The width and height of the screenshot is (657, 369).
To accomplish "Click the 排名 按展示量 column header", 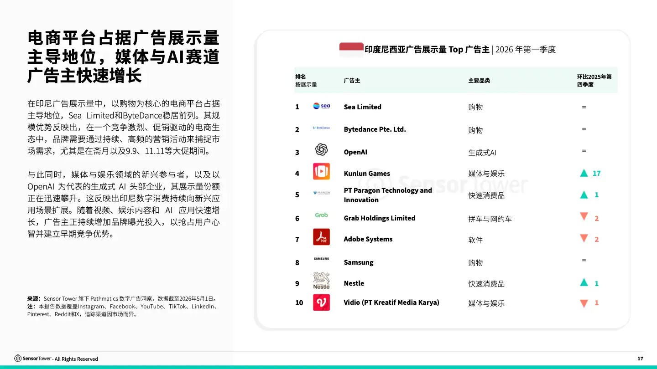I will [306, 81].
